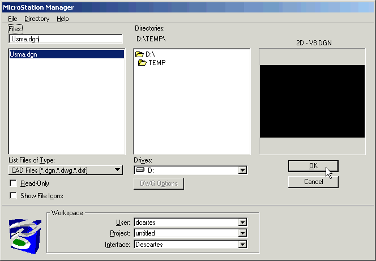Open the User workspace dropdown

pos(242,223)
